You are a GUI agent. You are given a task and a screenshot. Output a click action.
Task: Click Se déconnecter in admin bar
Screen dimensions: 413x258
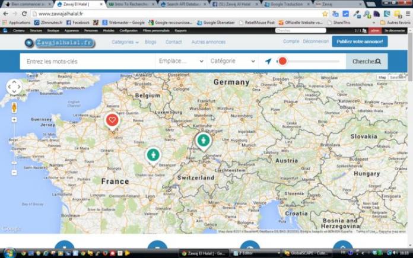[x=394, y=30]
